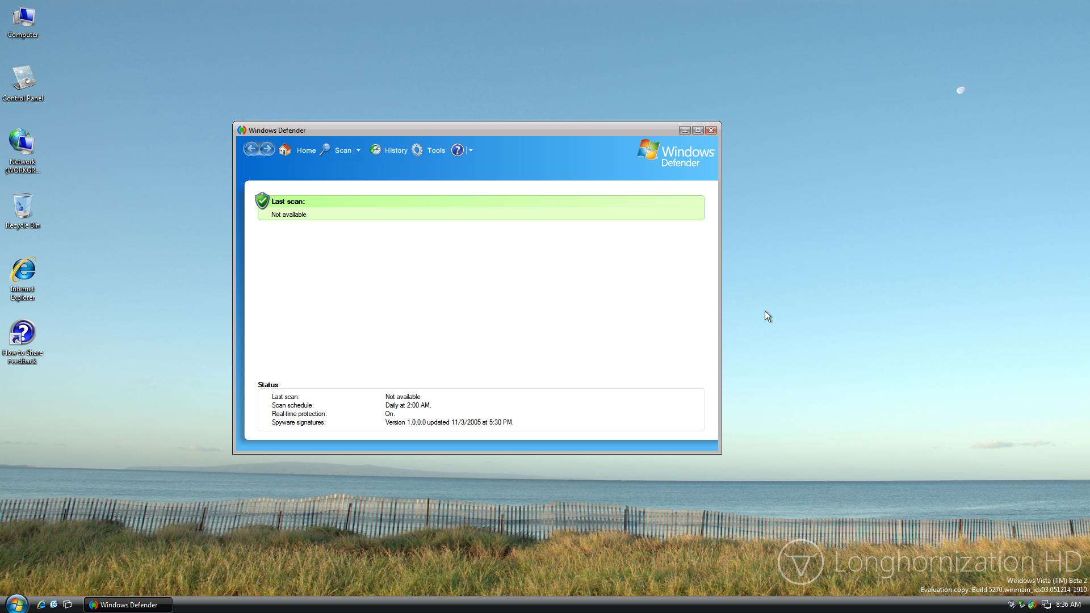Click the Scan text button
This screenshot has width=1090, height=613.
coord(342,151)
